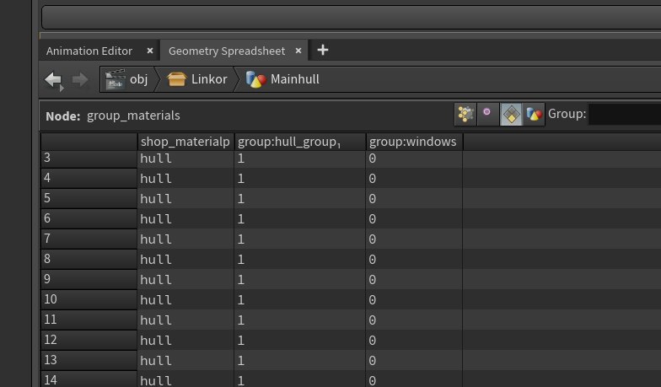Click the hull cell in row 9

tap(185, 280)
